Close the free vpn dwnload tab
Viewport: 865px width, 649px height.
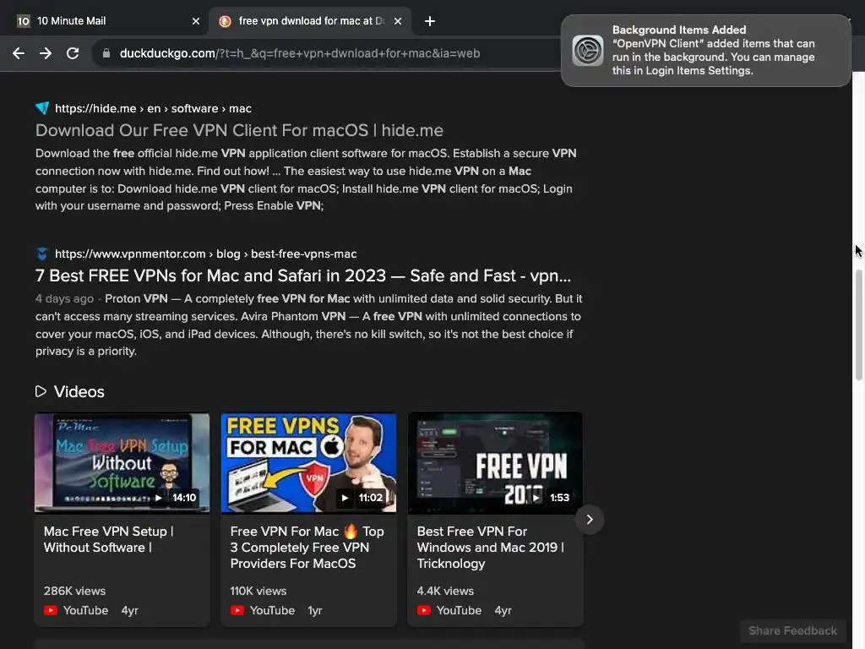tap(398, 21)
